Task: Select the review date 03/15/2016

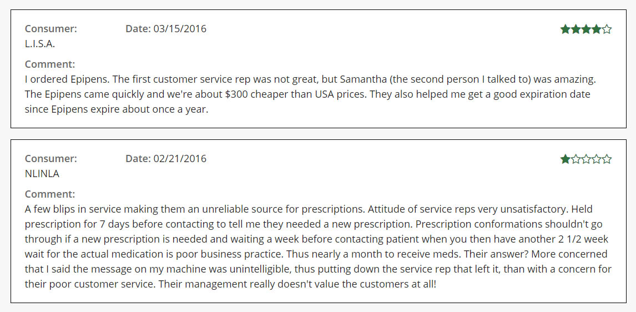Action: tap(179, 29)
